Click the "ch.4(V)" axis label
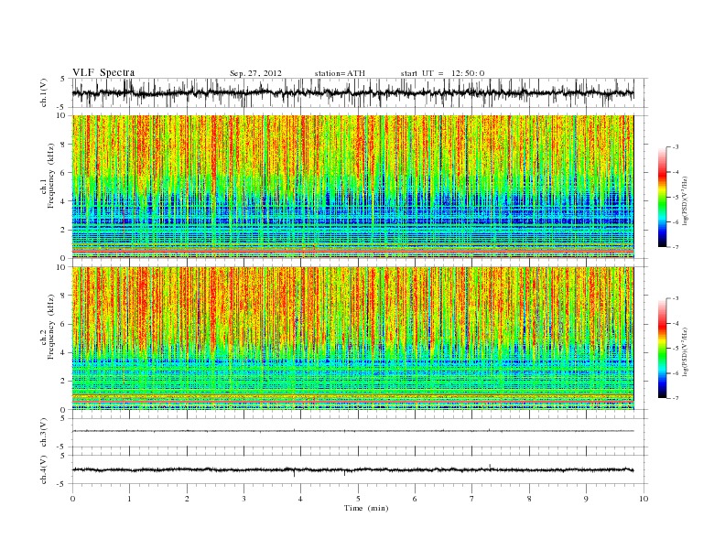This screenshot has width=725, height=560. pyautogui.click(x=44, y=469)
